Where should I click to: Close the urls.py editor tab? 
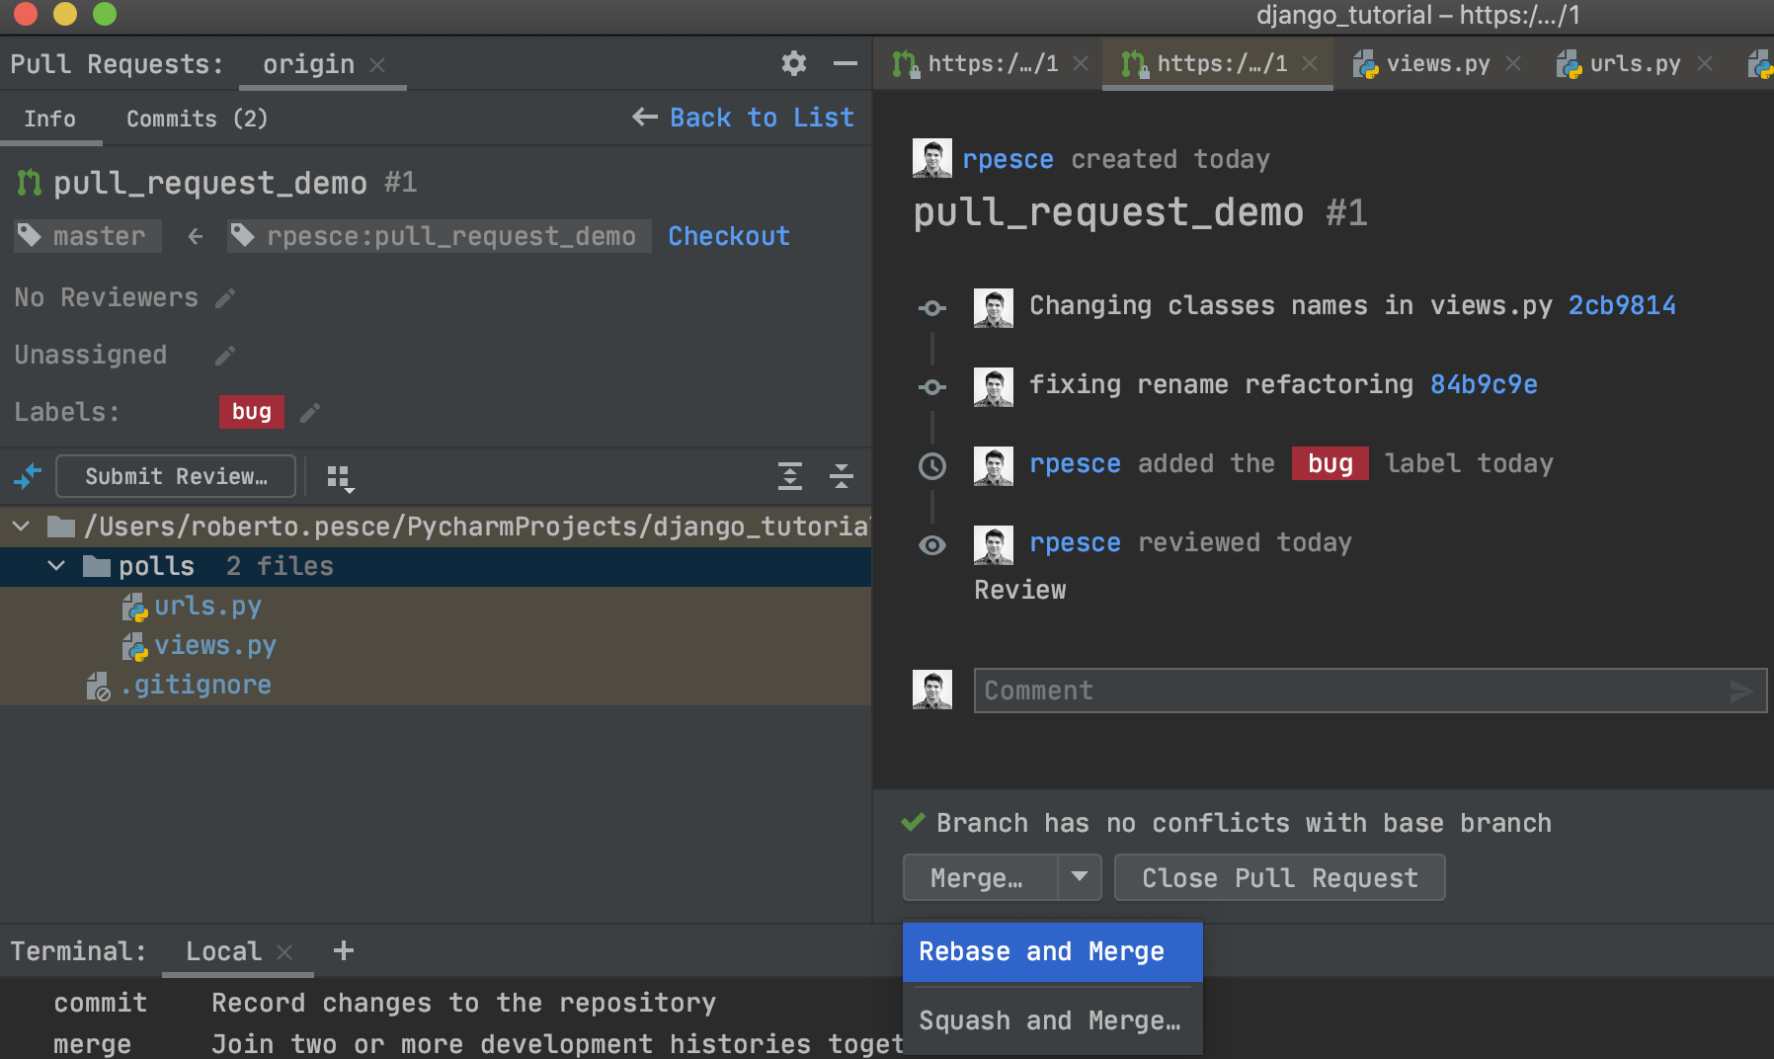[1705, 63]
